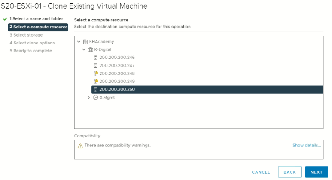Select host 200.200.200.247
Image resolution: width=332 pixels, height=180 pixels.
(x=117, y=66)
